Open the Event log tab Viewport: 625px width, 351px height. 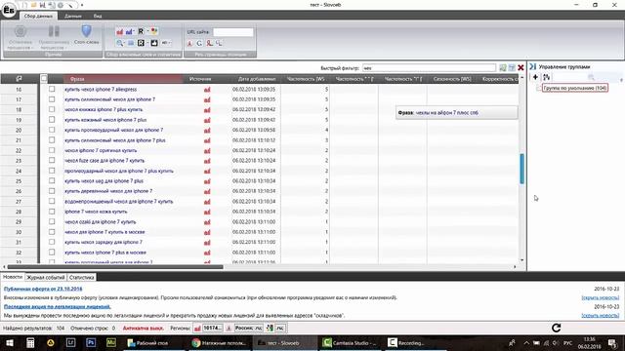tap(46, 277)
